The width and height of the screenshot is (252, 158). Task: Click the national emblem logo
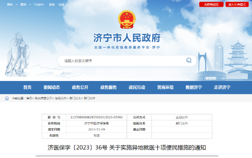point(127,19)
